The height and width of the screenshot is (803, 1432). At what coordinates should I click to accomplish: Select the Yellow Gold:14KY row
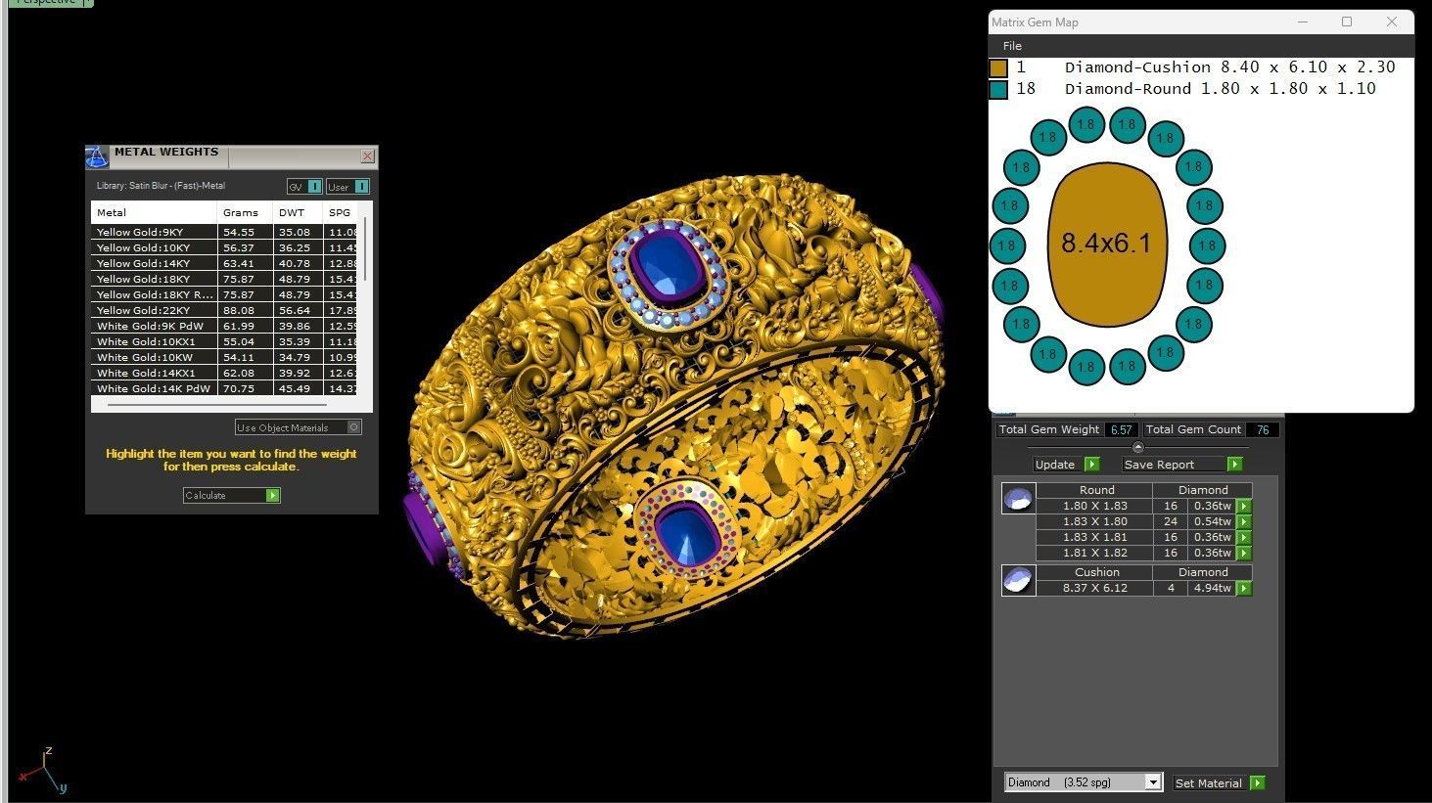(224, 263)
